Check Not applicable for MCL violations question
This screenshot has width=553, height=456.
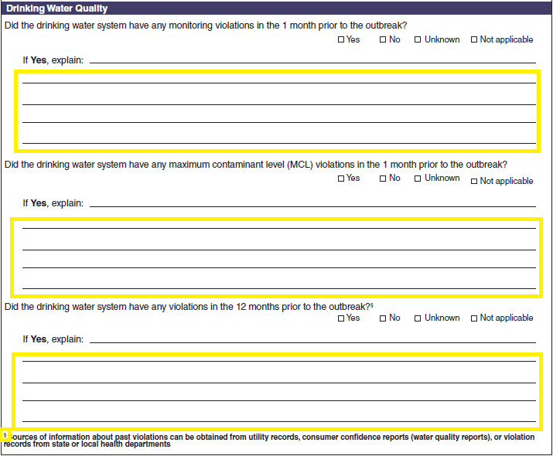click(474, 181)
